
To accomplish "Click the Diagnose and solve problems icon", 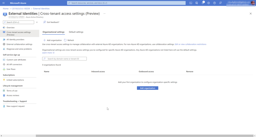I will tap(4, 49).
